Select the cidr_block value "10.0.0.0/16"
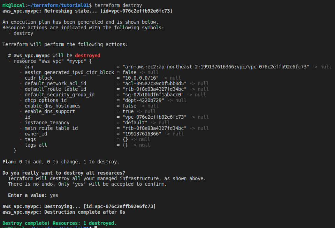The height and width of the screenshot is (228, 335). (x=140, y=78)
